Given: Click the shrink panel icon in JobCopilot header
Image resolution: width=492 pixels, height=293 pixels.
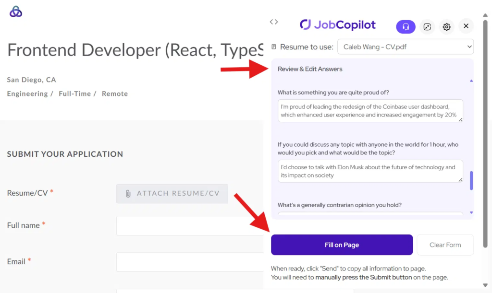Looking at the screenshot, I should coord(427,27).
